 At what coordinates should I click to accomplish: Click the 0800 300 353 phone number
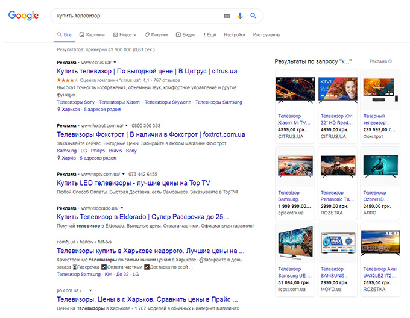[146, 126]
